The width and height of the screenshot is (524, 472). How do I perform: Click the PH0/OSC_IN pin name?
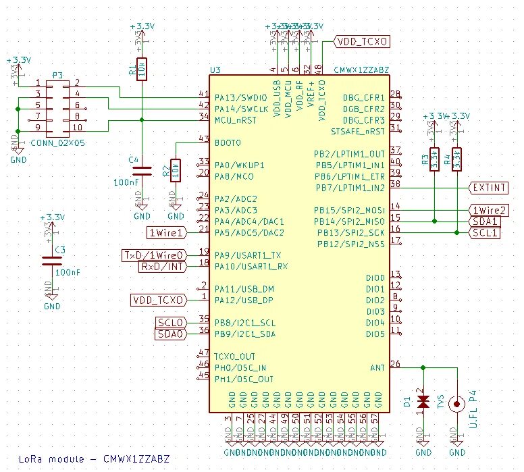240,368
